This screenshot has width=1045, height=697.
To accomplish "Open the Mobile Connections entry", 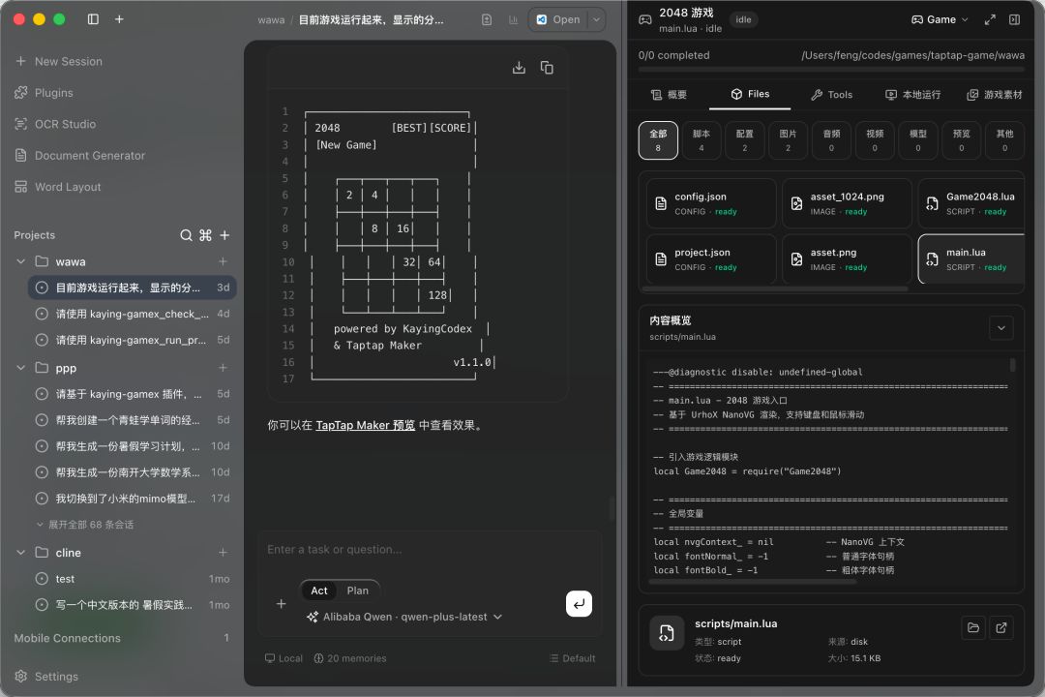I will 122,638.
